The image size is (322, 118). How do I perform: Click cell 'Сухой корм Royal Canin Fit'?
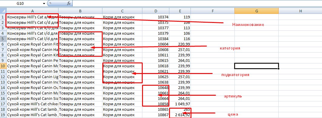[32, 44]
